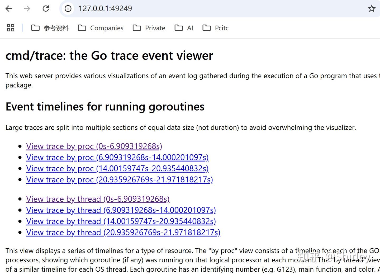Image resolution: width=380 pixels, height=274 pixels.
Task: Open trace by proc 6.909319268s-14.000201097s
Action: coord(117,157)
